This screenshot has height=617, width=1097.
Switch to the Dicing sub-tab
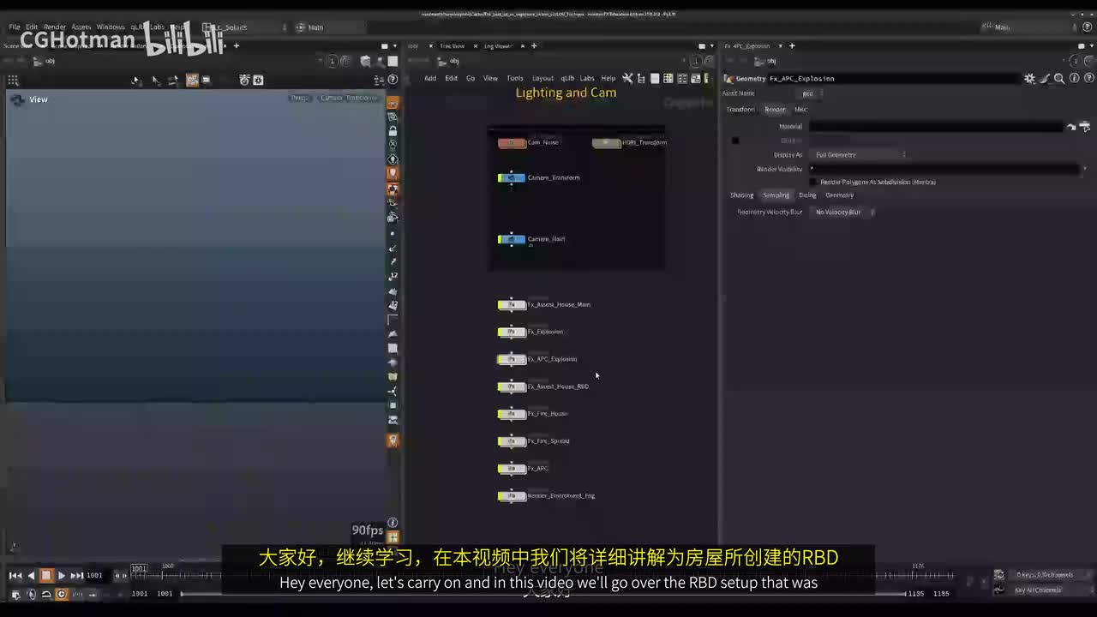[x=807, y=195]
